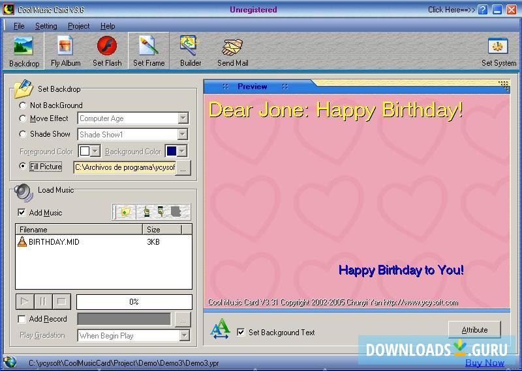This screenshot has width=522, height=371.
Task: Pick the white foreground color swatch
Action: point(85,151)
